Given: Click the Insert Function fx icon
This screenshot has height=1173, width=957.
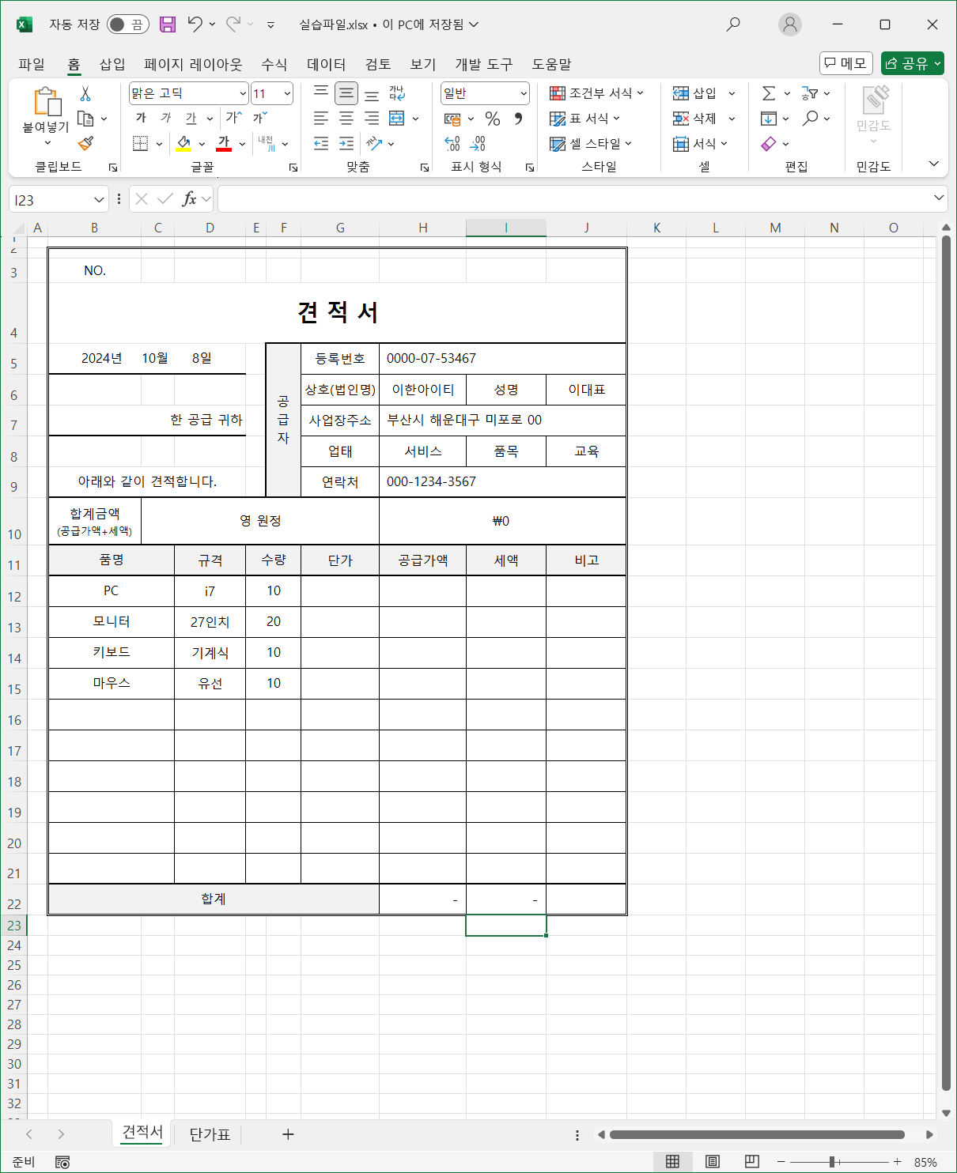Looking at the screenshot, I should 189,199.
